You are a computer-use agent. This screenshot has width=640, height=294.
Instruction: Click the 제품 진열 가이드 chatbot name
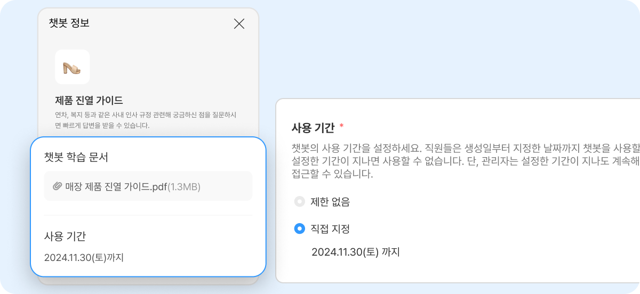click(x=89, y=100)
